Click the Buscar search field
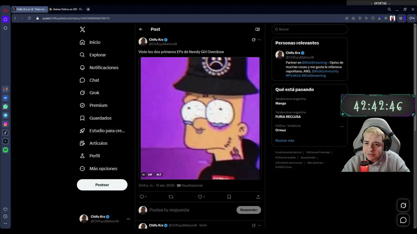The image size is (417, 234). (309, 29)
